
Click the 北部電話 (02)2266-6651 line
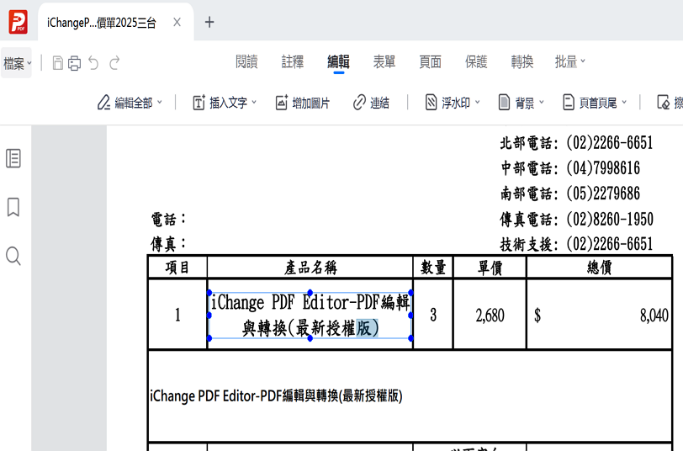click(576, 142)
